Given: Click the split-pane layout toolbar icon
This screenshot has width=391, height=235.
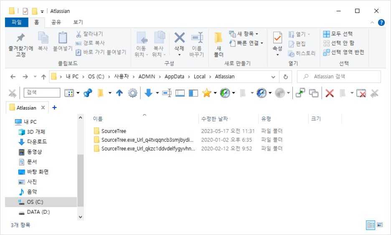Looking at the screenshot, I should point(193,93).
